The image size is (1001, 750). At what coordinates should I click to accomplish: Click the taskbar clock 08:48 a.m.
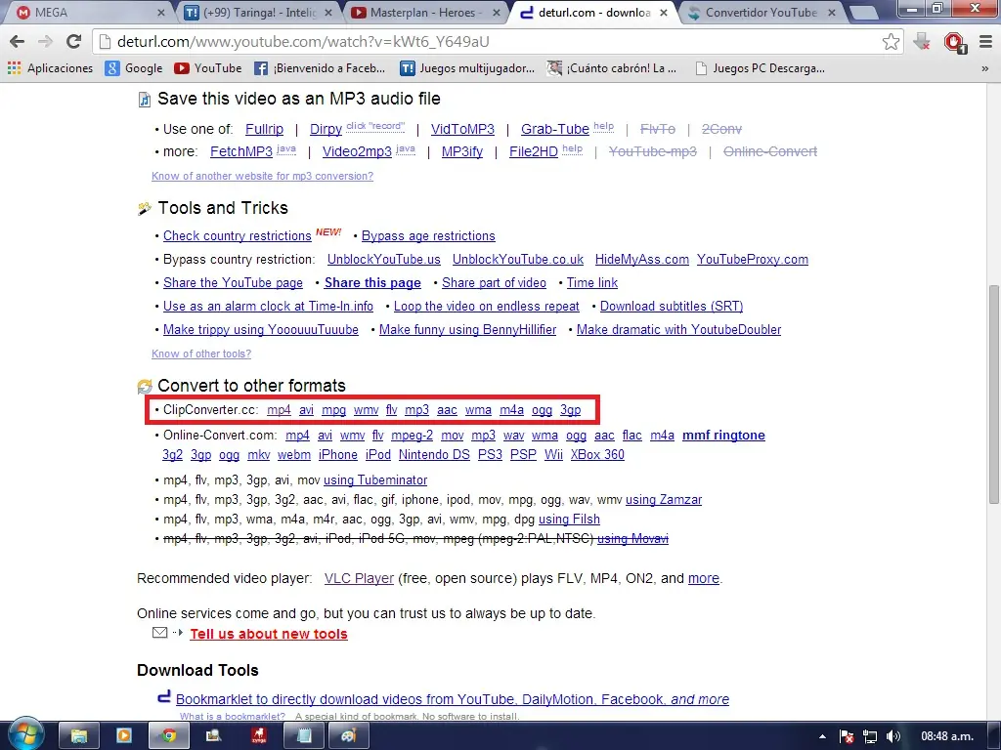click(x=947, y=736)
